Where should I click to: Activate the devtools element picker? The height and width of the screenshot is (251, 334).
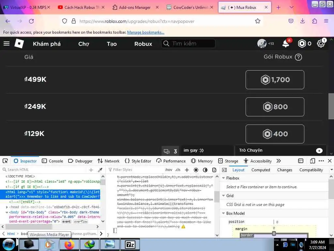(5, 161)
